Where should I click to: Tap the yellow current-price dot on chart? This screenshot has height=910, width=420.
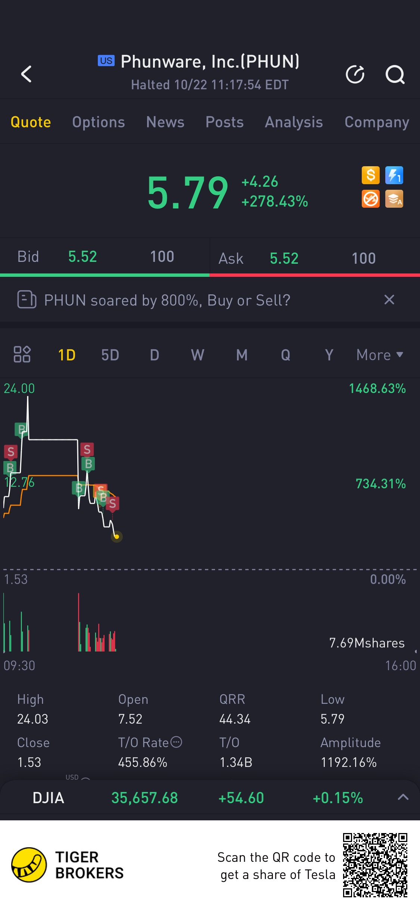[116, 537]
